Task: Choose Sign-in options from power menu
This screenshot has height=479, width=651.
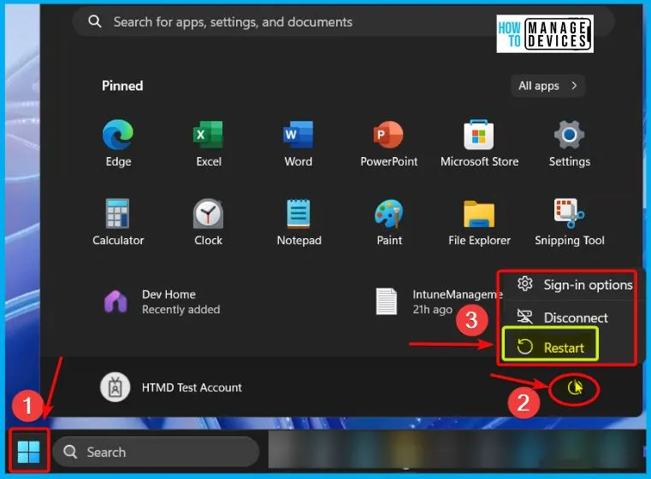Action: (575, 284)
